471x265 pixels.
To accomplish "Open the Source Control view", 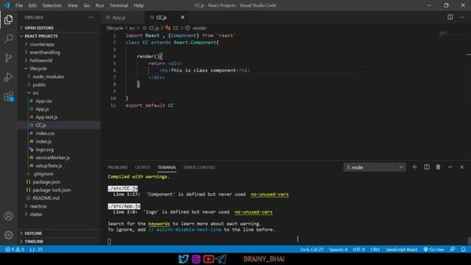I will 8,57.
